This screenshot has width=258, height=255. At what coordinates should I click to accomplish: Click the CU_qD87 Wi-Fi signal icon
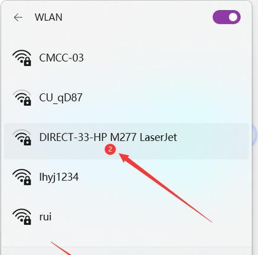(22, 97)
